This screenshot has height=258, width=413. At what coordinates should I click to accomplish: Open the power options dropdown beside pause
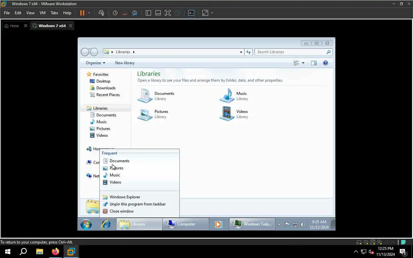click(89, 13)
